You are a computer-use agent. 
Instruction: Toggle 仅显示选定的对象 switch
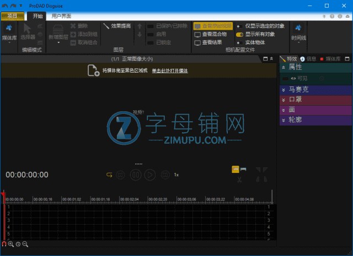[239, 26]
